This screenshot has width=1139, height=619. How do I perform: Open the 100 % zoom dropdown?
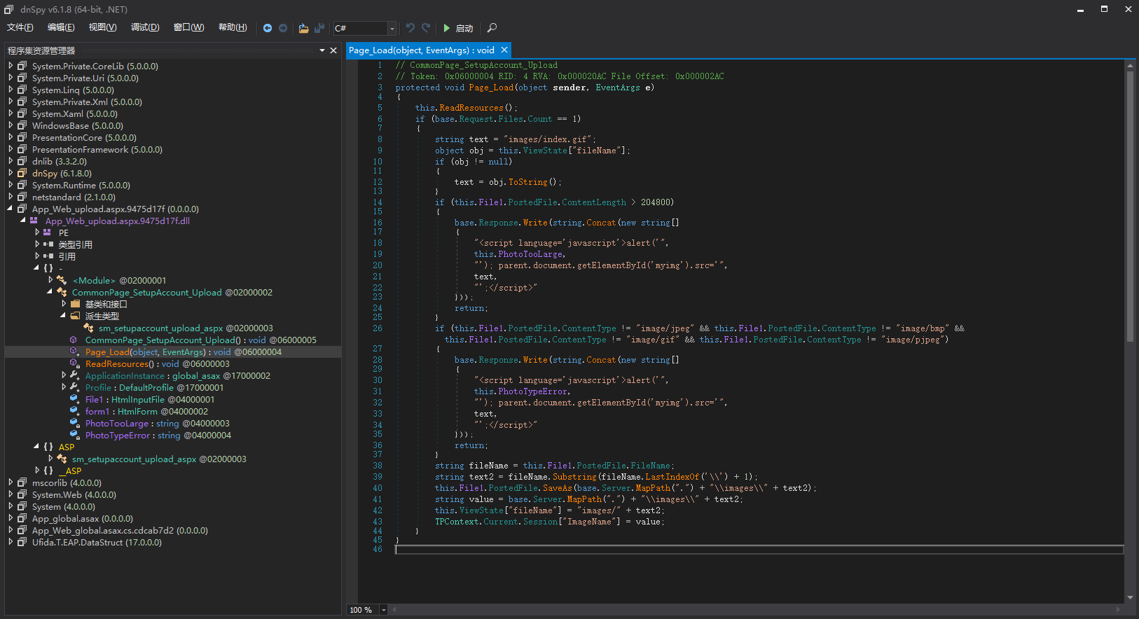[x=383, y=610]
